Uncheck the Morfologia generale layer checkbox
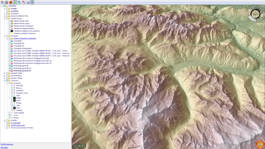This screenshot has width=265, height=149. click(x=9, y=66)
